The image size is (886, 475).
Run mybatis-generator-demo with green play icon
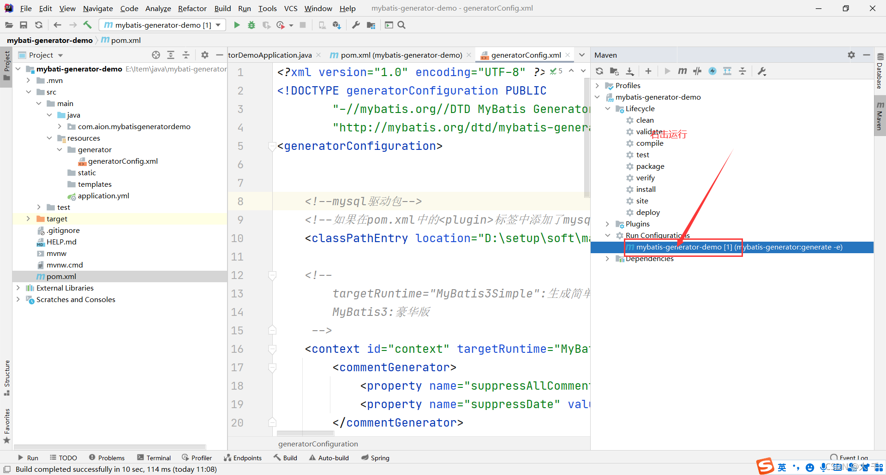[x=237, y=25]
